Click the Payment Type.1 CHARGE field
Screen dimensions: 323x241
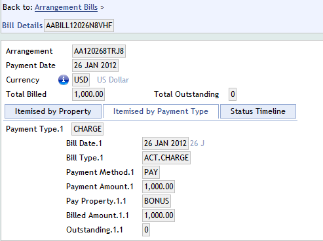[87, 129]
